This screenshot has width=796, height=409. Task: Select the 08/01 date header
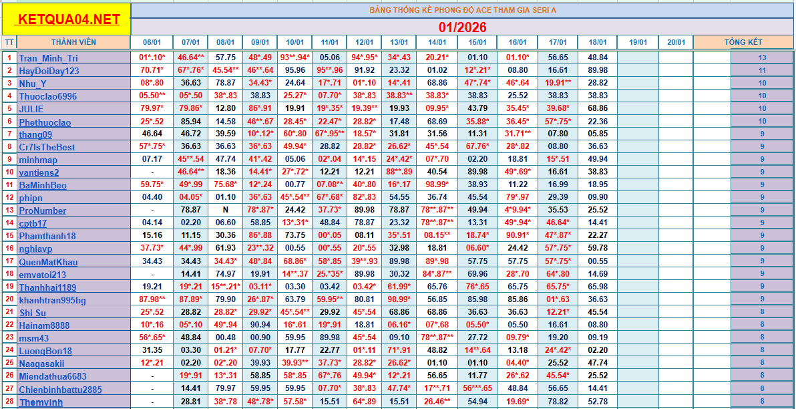point(225,43)
